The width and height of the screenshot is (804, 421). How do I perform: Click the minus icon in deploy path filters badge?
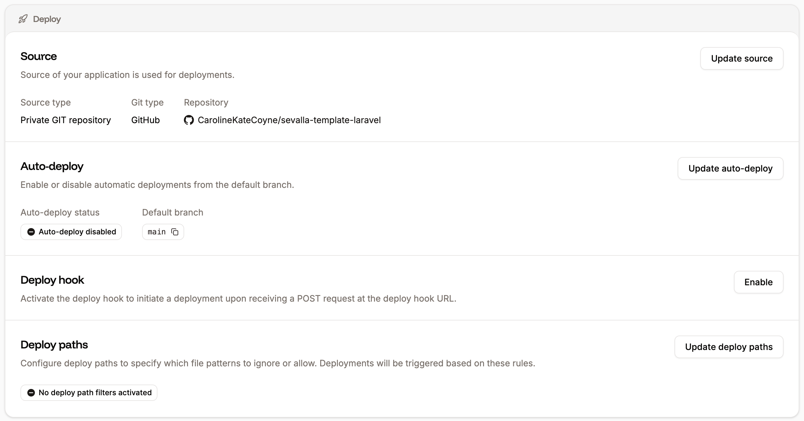tap(31, 392)
